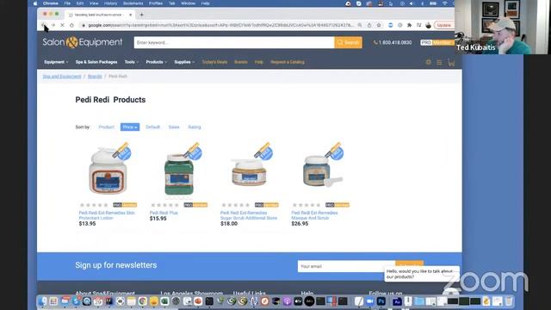Close the current Chrome tab
The height and width of the screenshot is (310, 551).
[130, 15]
